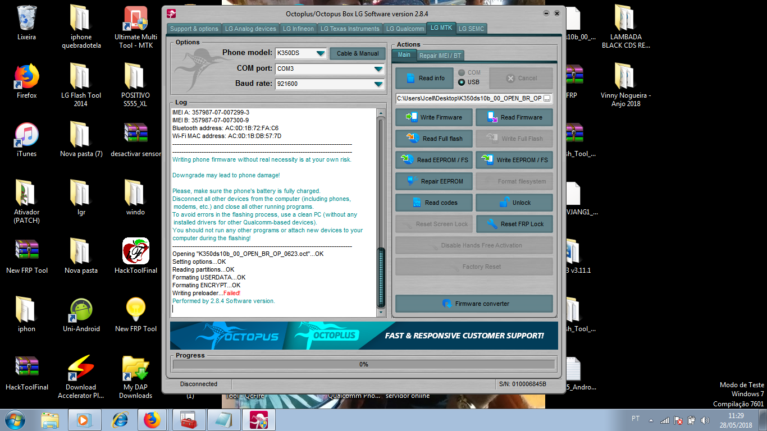Expand the Phone model dropdown
The image size is (767, 431).
pyautogui.click(x=320, y=53)
